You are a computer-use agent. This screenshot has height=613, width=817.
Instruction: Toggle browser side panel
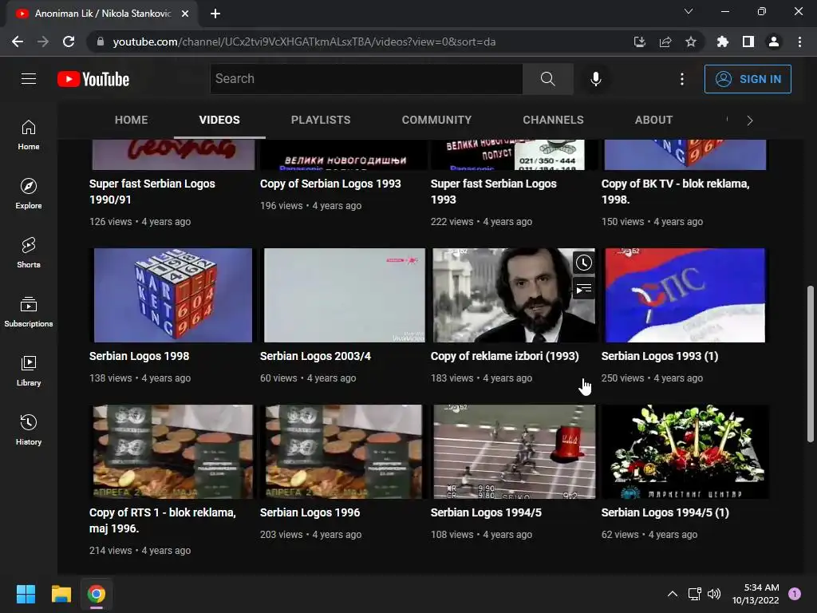tap(748, 42)
